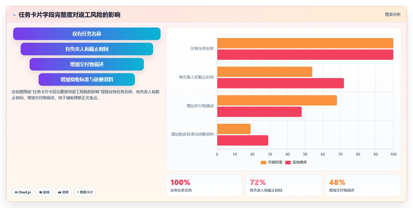Viewport: 413px width, 208px height.
Task: Click the 数据卡片 tag chip
Action: pos(85,192)
